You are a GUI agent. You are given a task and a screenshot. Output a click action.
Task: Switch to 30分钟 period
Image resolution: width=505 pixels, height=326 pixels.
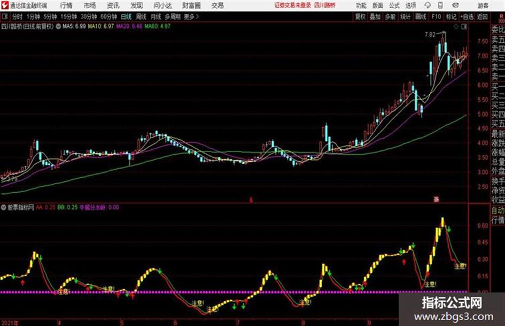coord(89,17)
